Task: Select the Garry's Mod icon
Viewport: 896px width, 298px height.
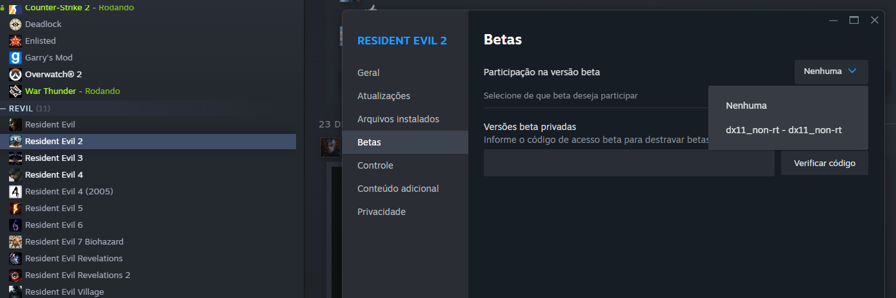Action: pyautogui.click(x=15, y=57)
